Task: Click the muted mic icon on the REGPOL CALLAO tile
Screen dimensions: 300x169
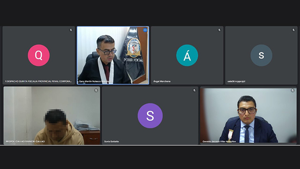Action: pos(96,90)
